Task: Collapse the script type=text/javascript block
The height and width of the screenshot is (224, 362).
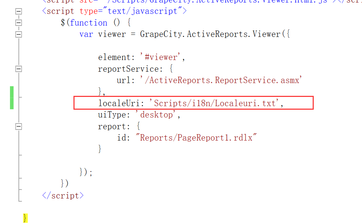Action: [19, 11]
